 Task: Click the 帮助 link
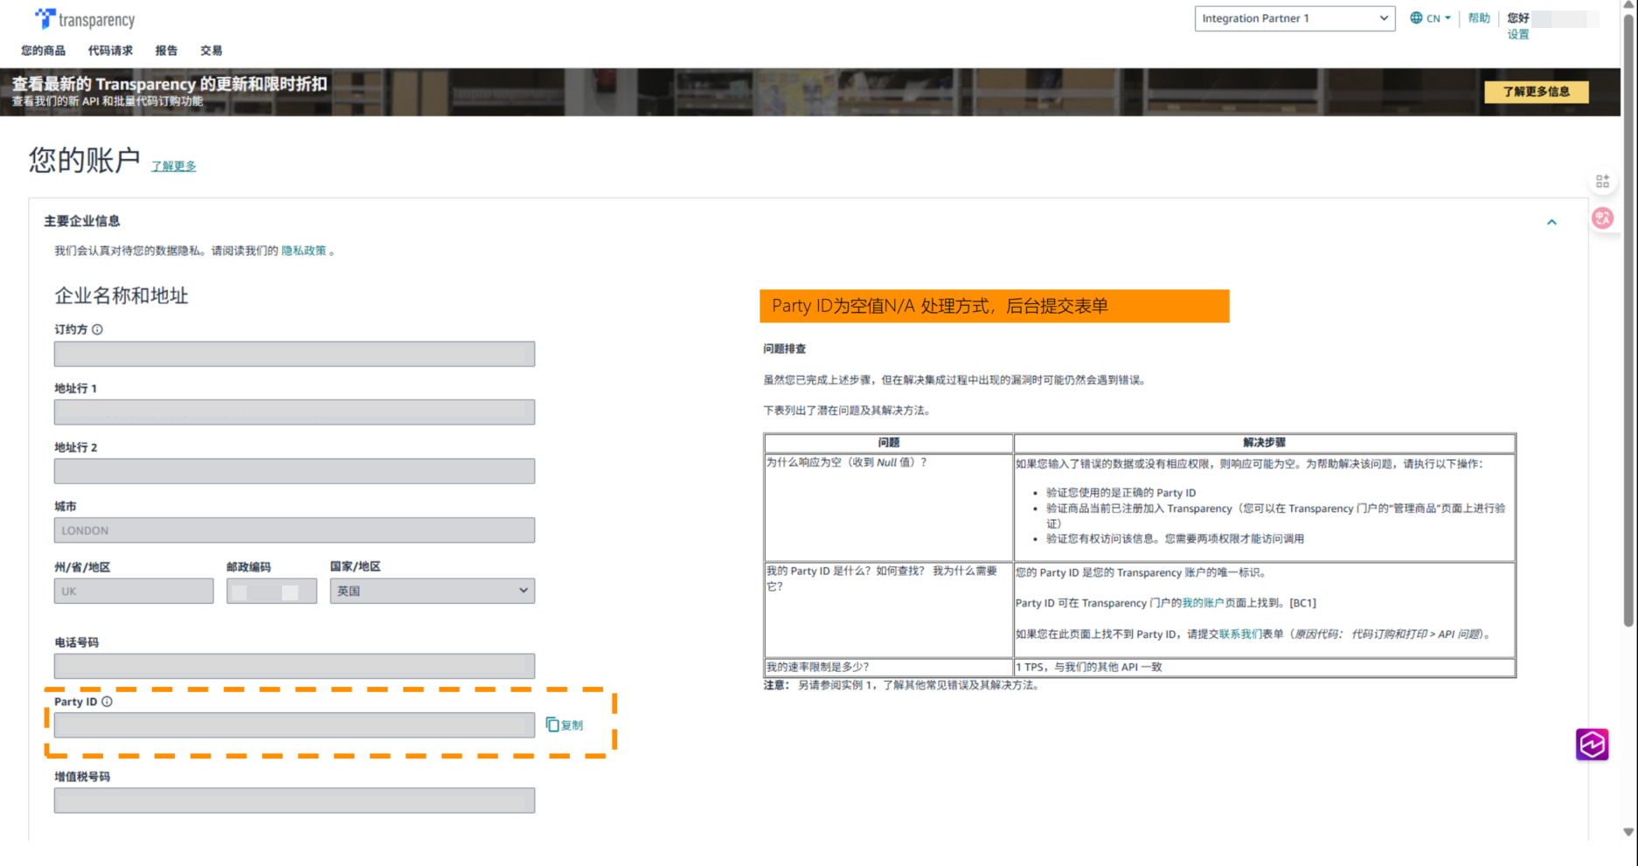point(1479,18)
